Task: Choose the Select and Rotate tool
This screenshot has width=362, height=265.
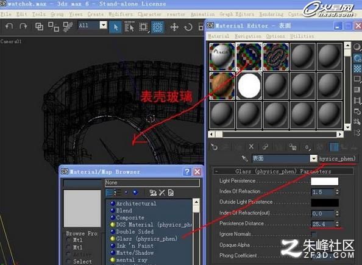Action: click(188, 27)
